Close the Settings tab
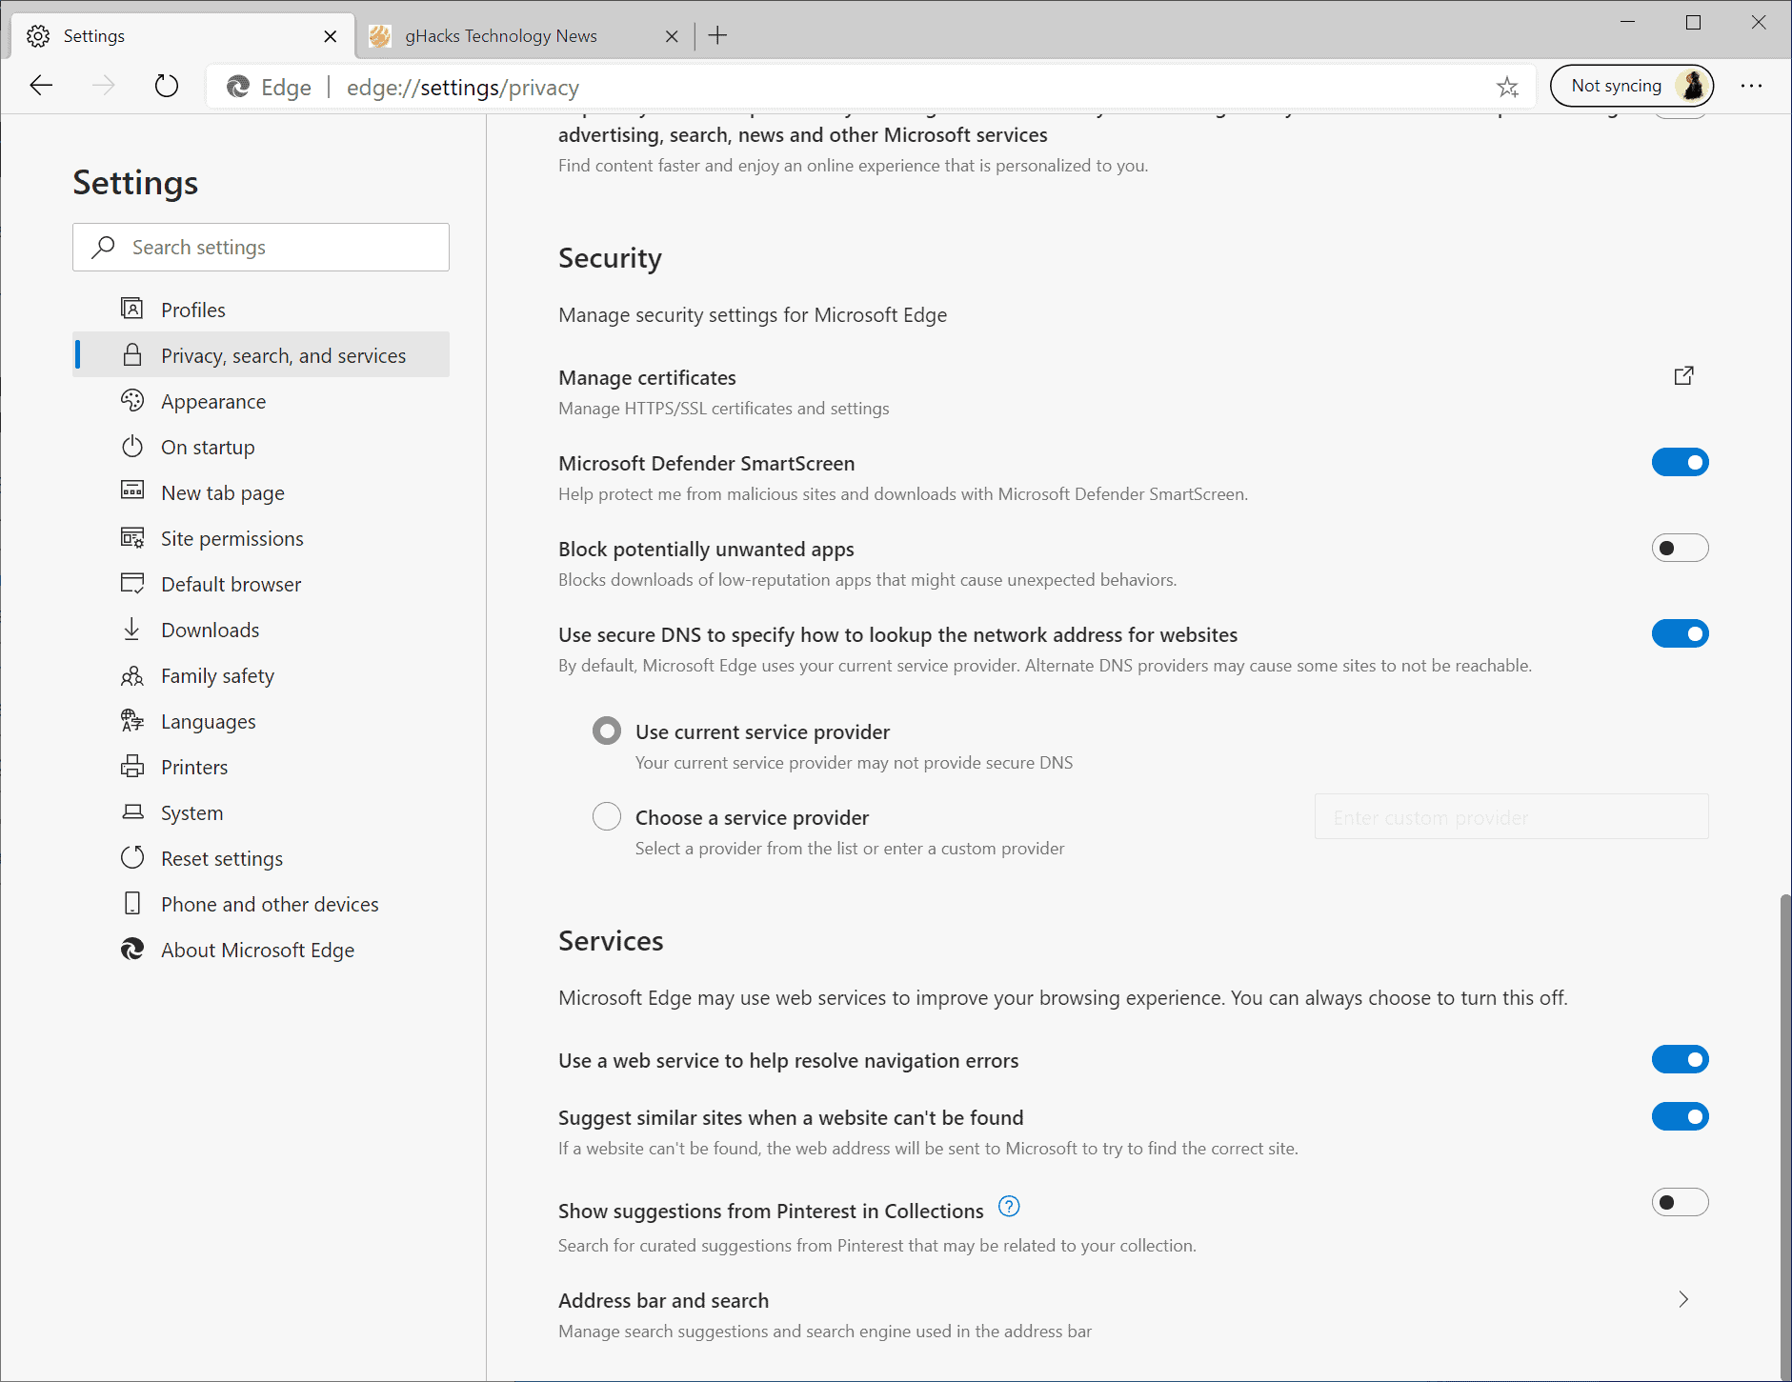Image resolution: width=1792 pixels, height=1382 pixels. 330,36
